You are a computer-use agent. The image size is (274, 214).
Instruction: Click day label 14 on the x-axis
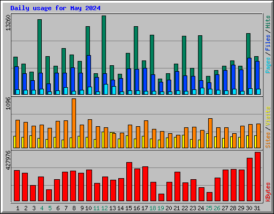120,208
